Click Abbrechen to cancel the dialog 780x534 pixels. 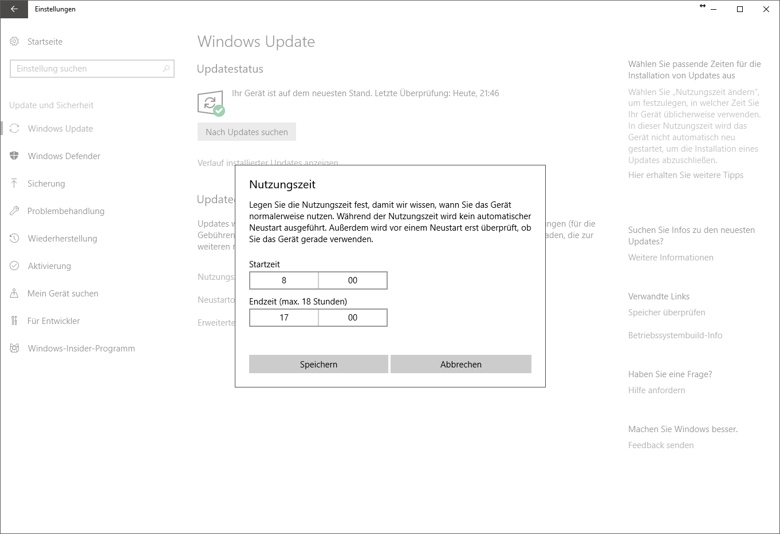click(461, 364)
